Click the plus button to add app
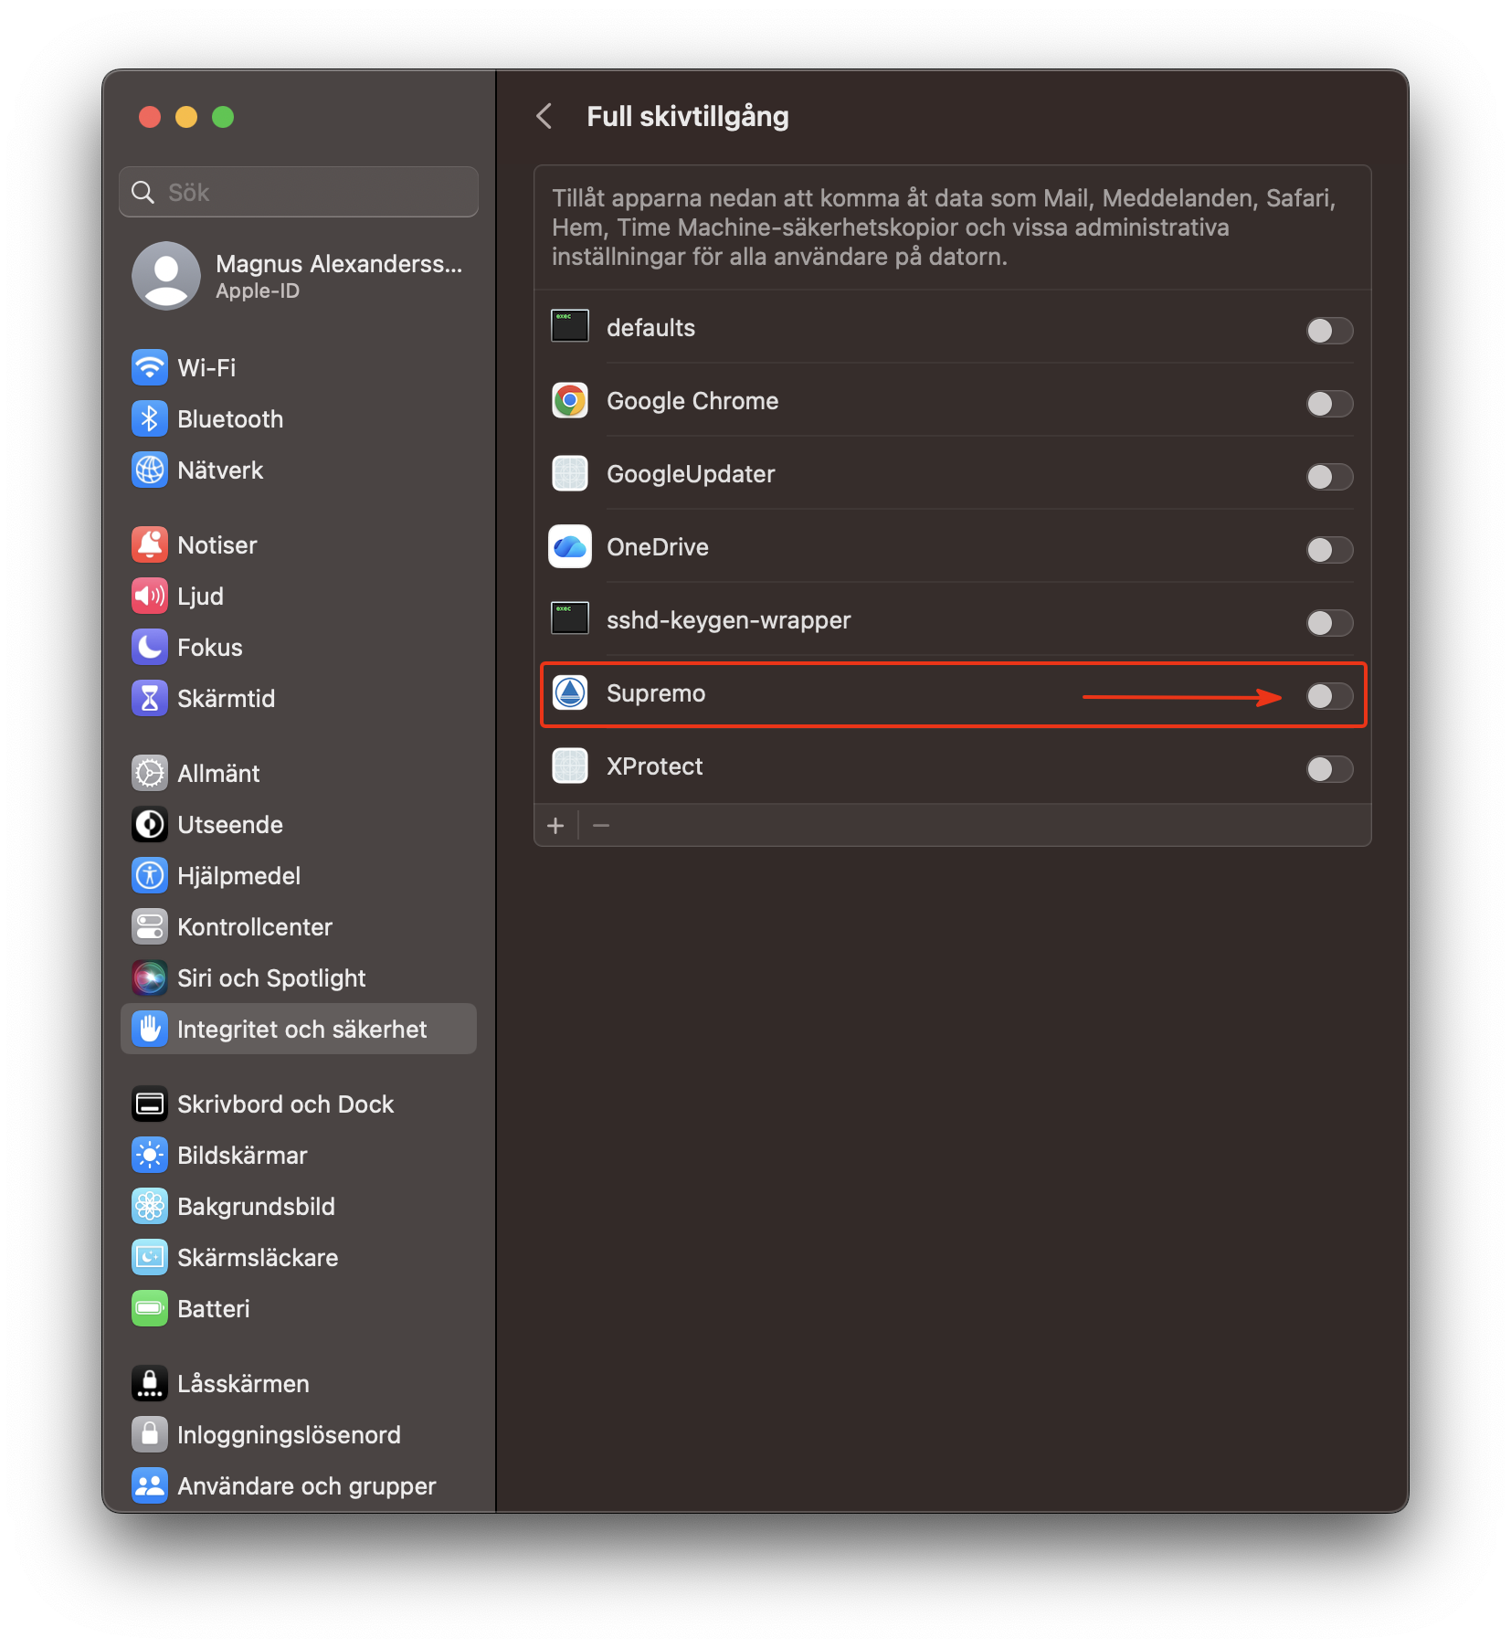1511x1648 pixels. pyautogui.click(x=555, y=826)
